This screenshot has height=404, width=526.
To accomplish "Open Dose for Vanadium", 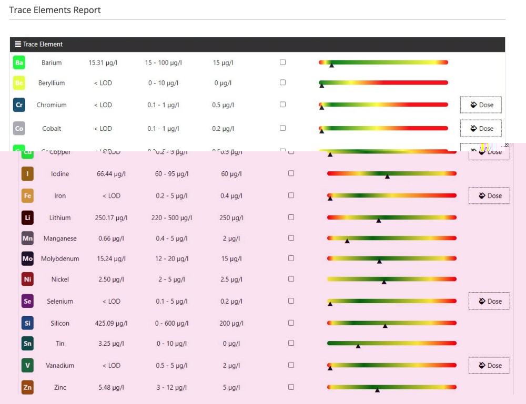I will point(489,366).
